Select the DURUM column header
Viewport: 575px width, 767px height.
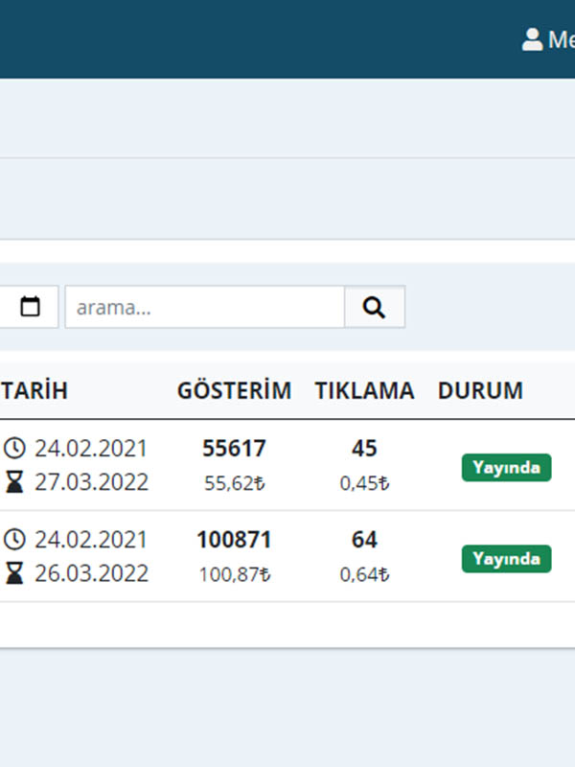[480, 390]
